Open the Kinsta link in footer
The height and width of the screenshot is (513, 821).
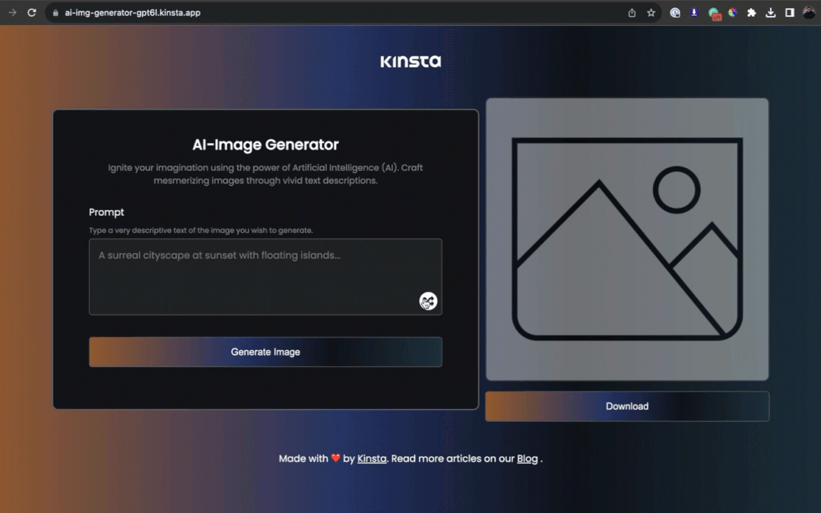(x=372, y=459)
